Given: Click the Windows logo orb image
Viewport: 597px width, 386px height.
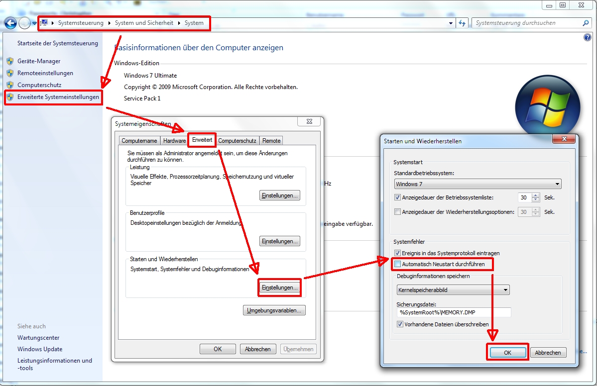Looking at the screenshot, I should tap(548, 105).
